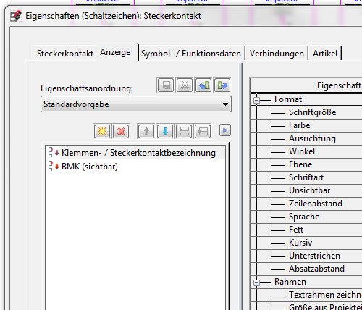The width and height of the screenshot is (362, 310).
Task: Move the property up with the arrow icon
Action: point(146,131)
